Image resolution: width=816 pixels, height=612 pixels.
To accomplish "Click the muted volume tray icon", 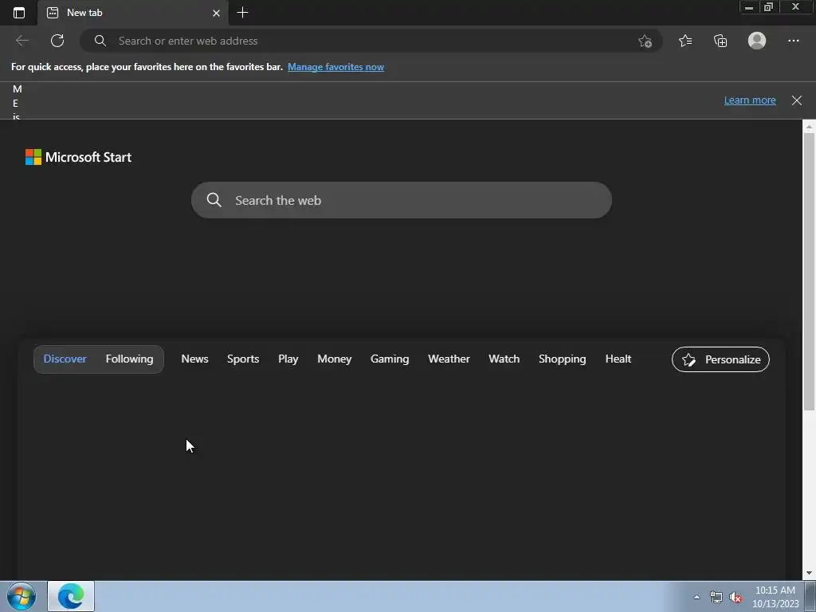I will click(736, 598).
